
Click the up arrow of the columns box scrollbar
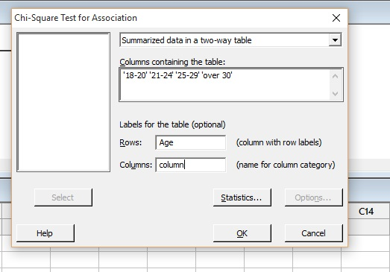coord(336,76)
